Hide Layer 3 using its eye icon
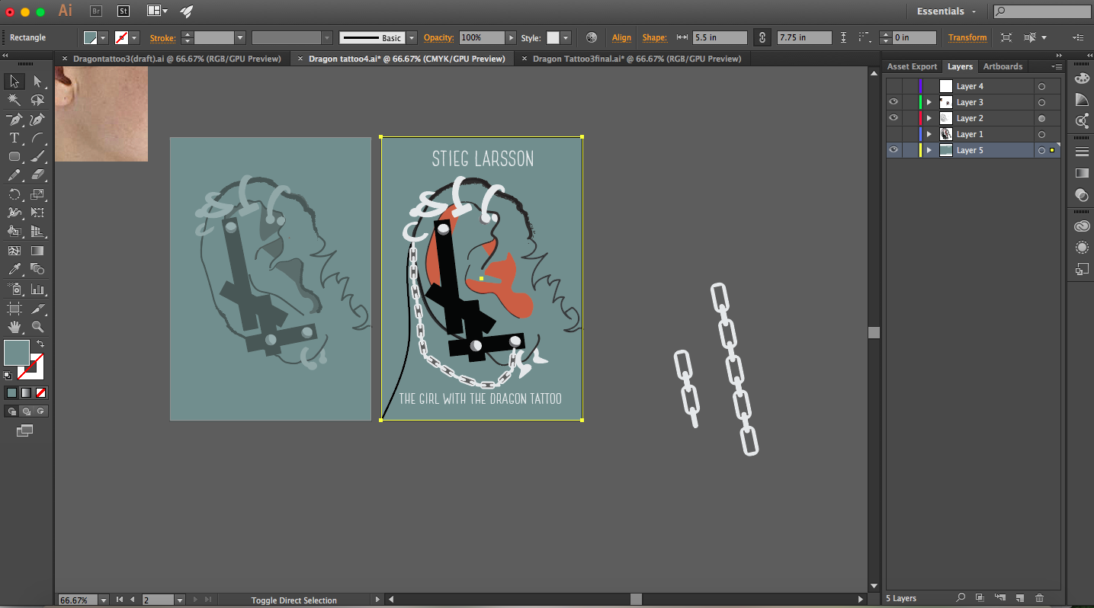The image size is (1094, 608). (x=893, y=102)
